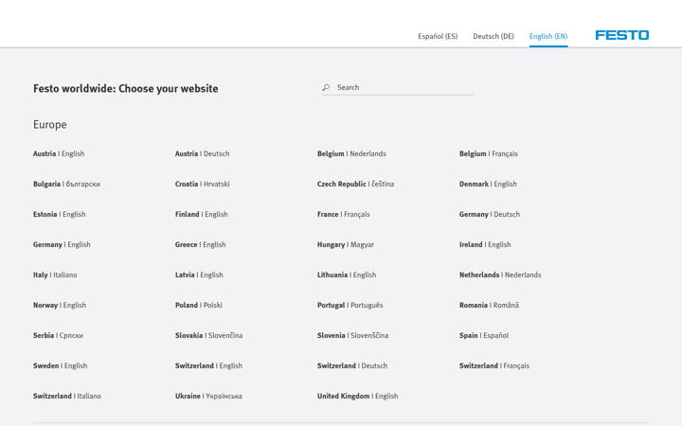Viewport: 682px width, 426px height.
Task: Go to Czech Republic čeština site
Action: pyautogui.click(x=355, y=184)
